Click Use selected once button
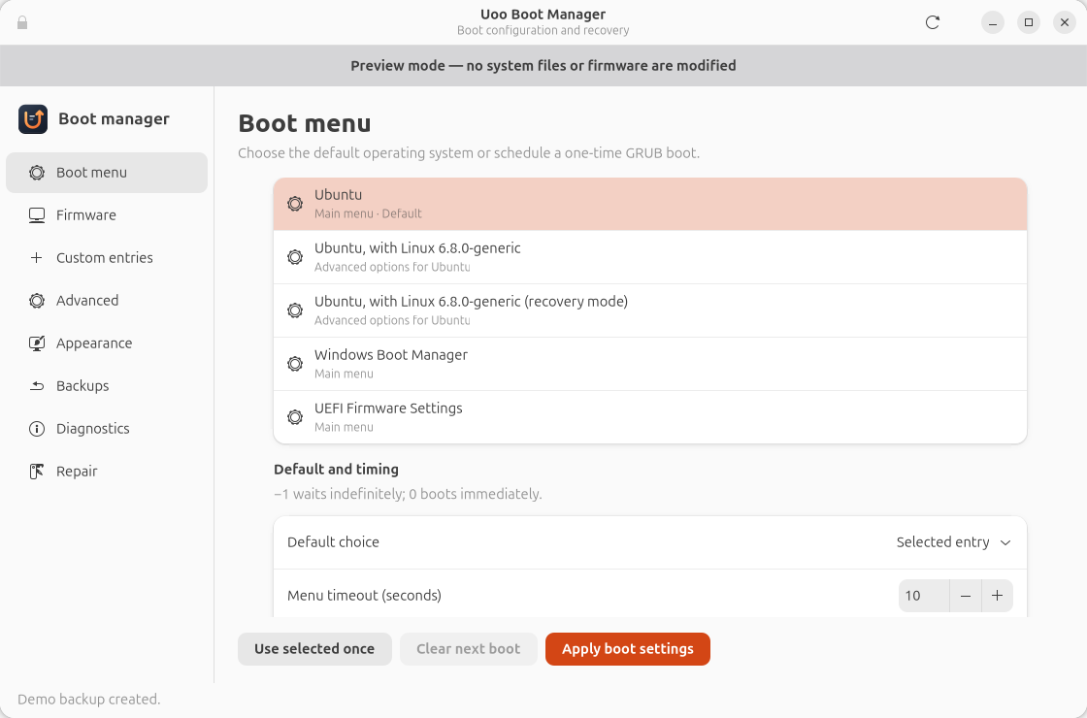 (x=314, y=649)
